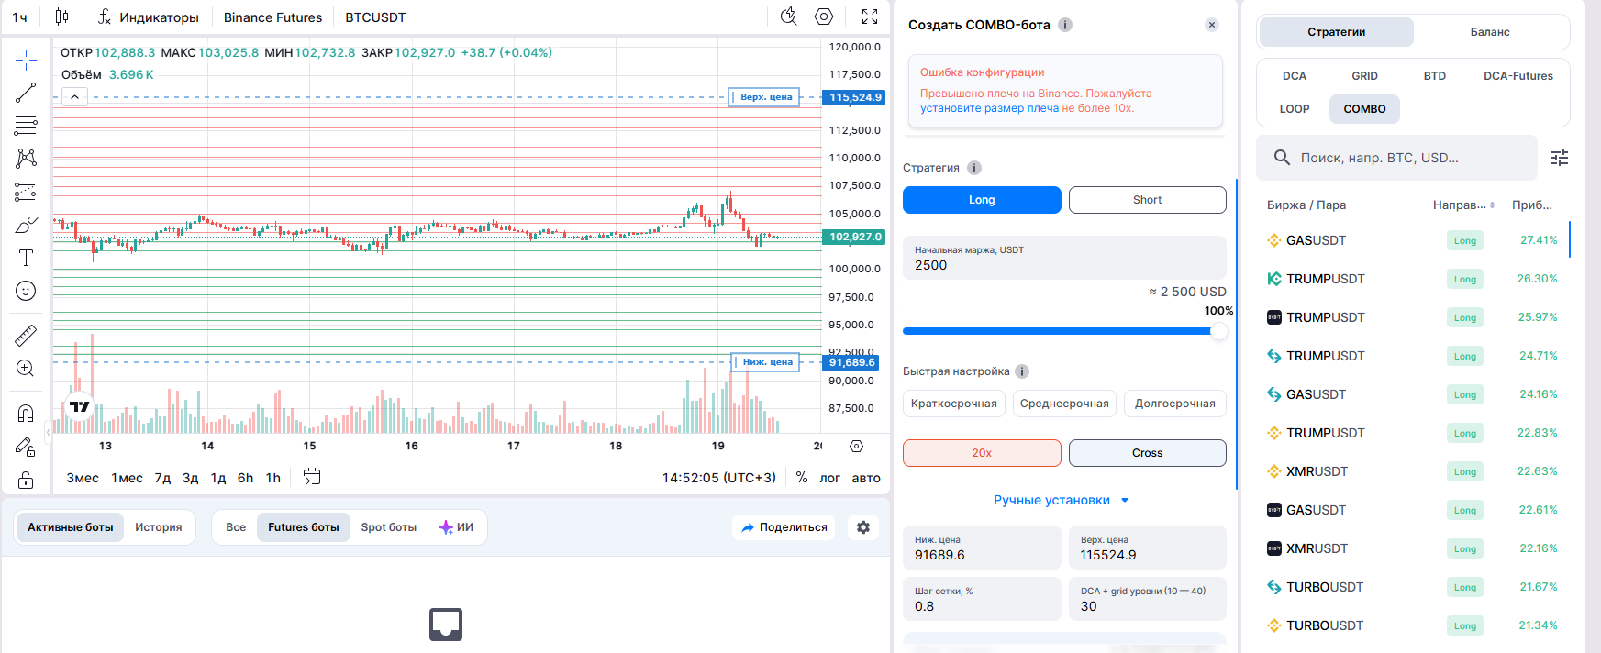1601x653 pixels.
Task: Lock all drawing tools
Action: pyautogui.click(x=26, y=480)
